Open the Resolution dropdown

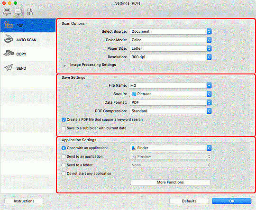[x=170, y=57]
